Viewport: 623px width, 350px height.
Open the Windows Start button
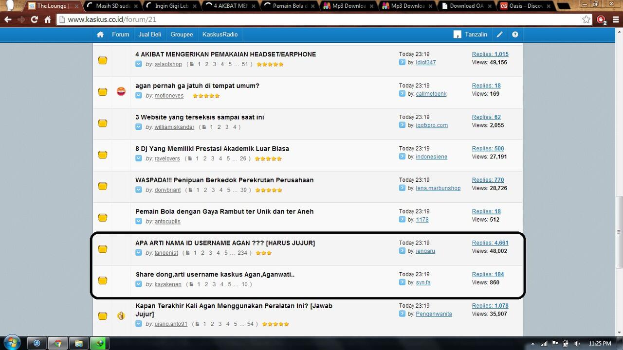11,343
